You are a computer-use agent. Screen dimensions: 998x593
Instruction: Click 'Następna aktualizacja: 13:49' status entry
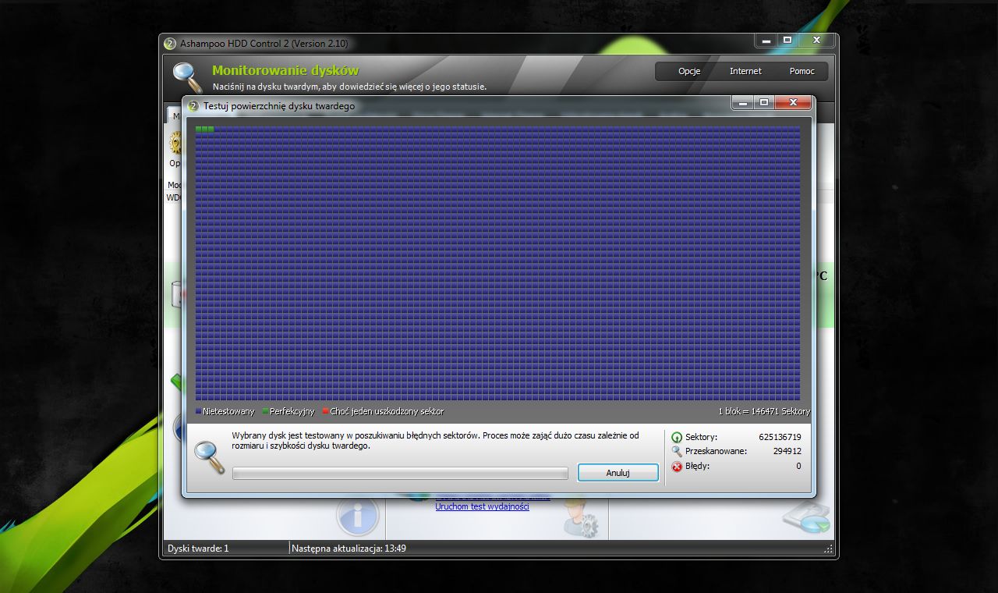point(349,549)
